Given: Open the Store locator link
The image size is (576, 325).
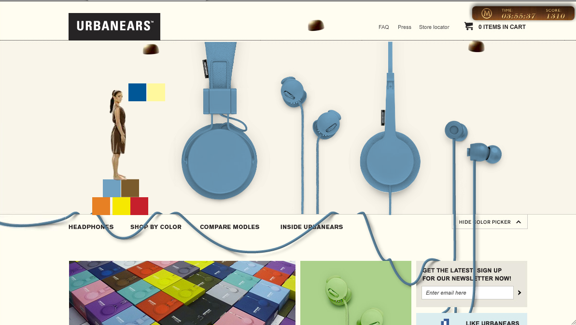Looking at the screenshot, I should pyautogui.click(x=434, y=27).
